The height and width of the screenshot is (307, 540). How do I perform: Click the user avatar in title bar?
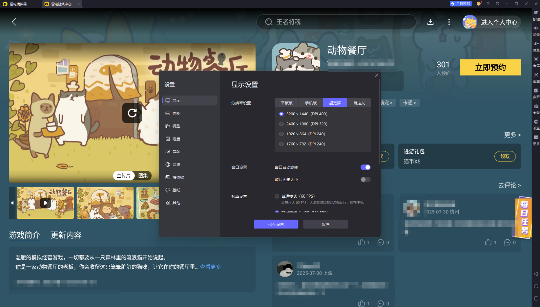[479, 4]
